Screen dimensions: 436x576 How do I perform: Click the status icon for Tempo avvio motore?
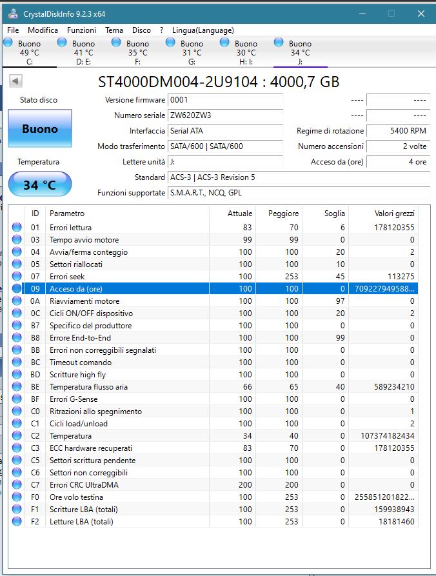point(17,239)
